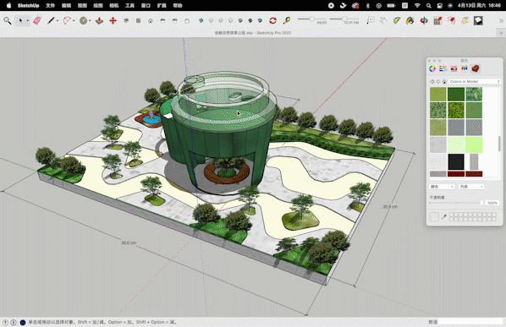Viewport: 506px width, 327px height.
Task: Pick the pink Eraser tool
Action: click(x=37, y=20)
